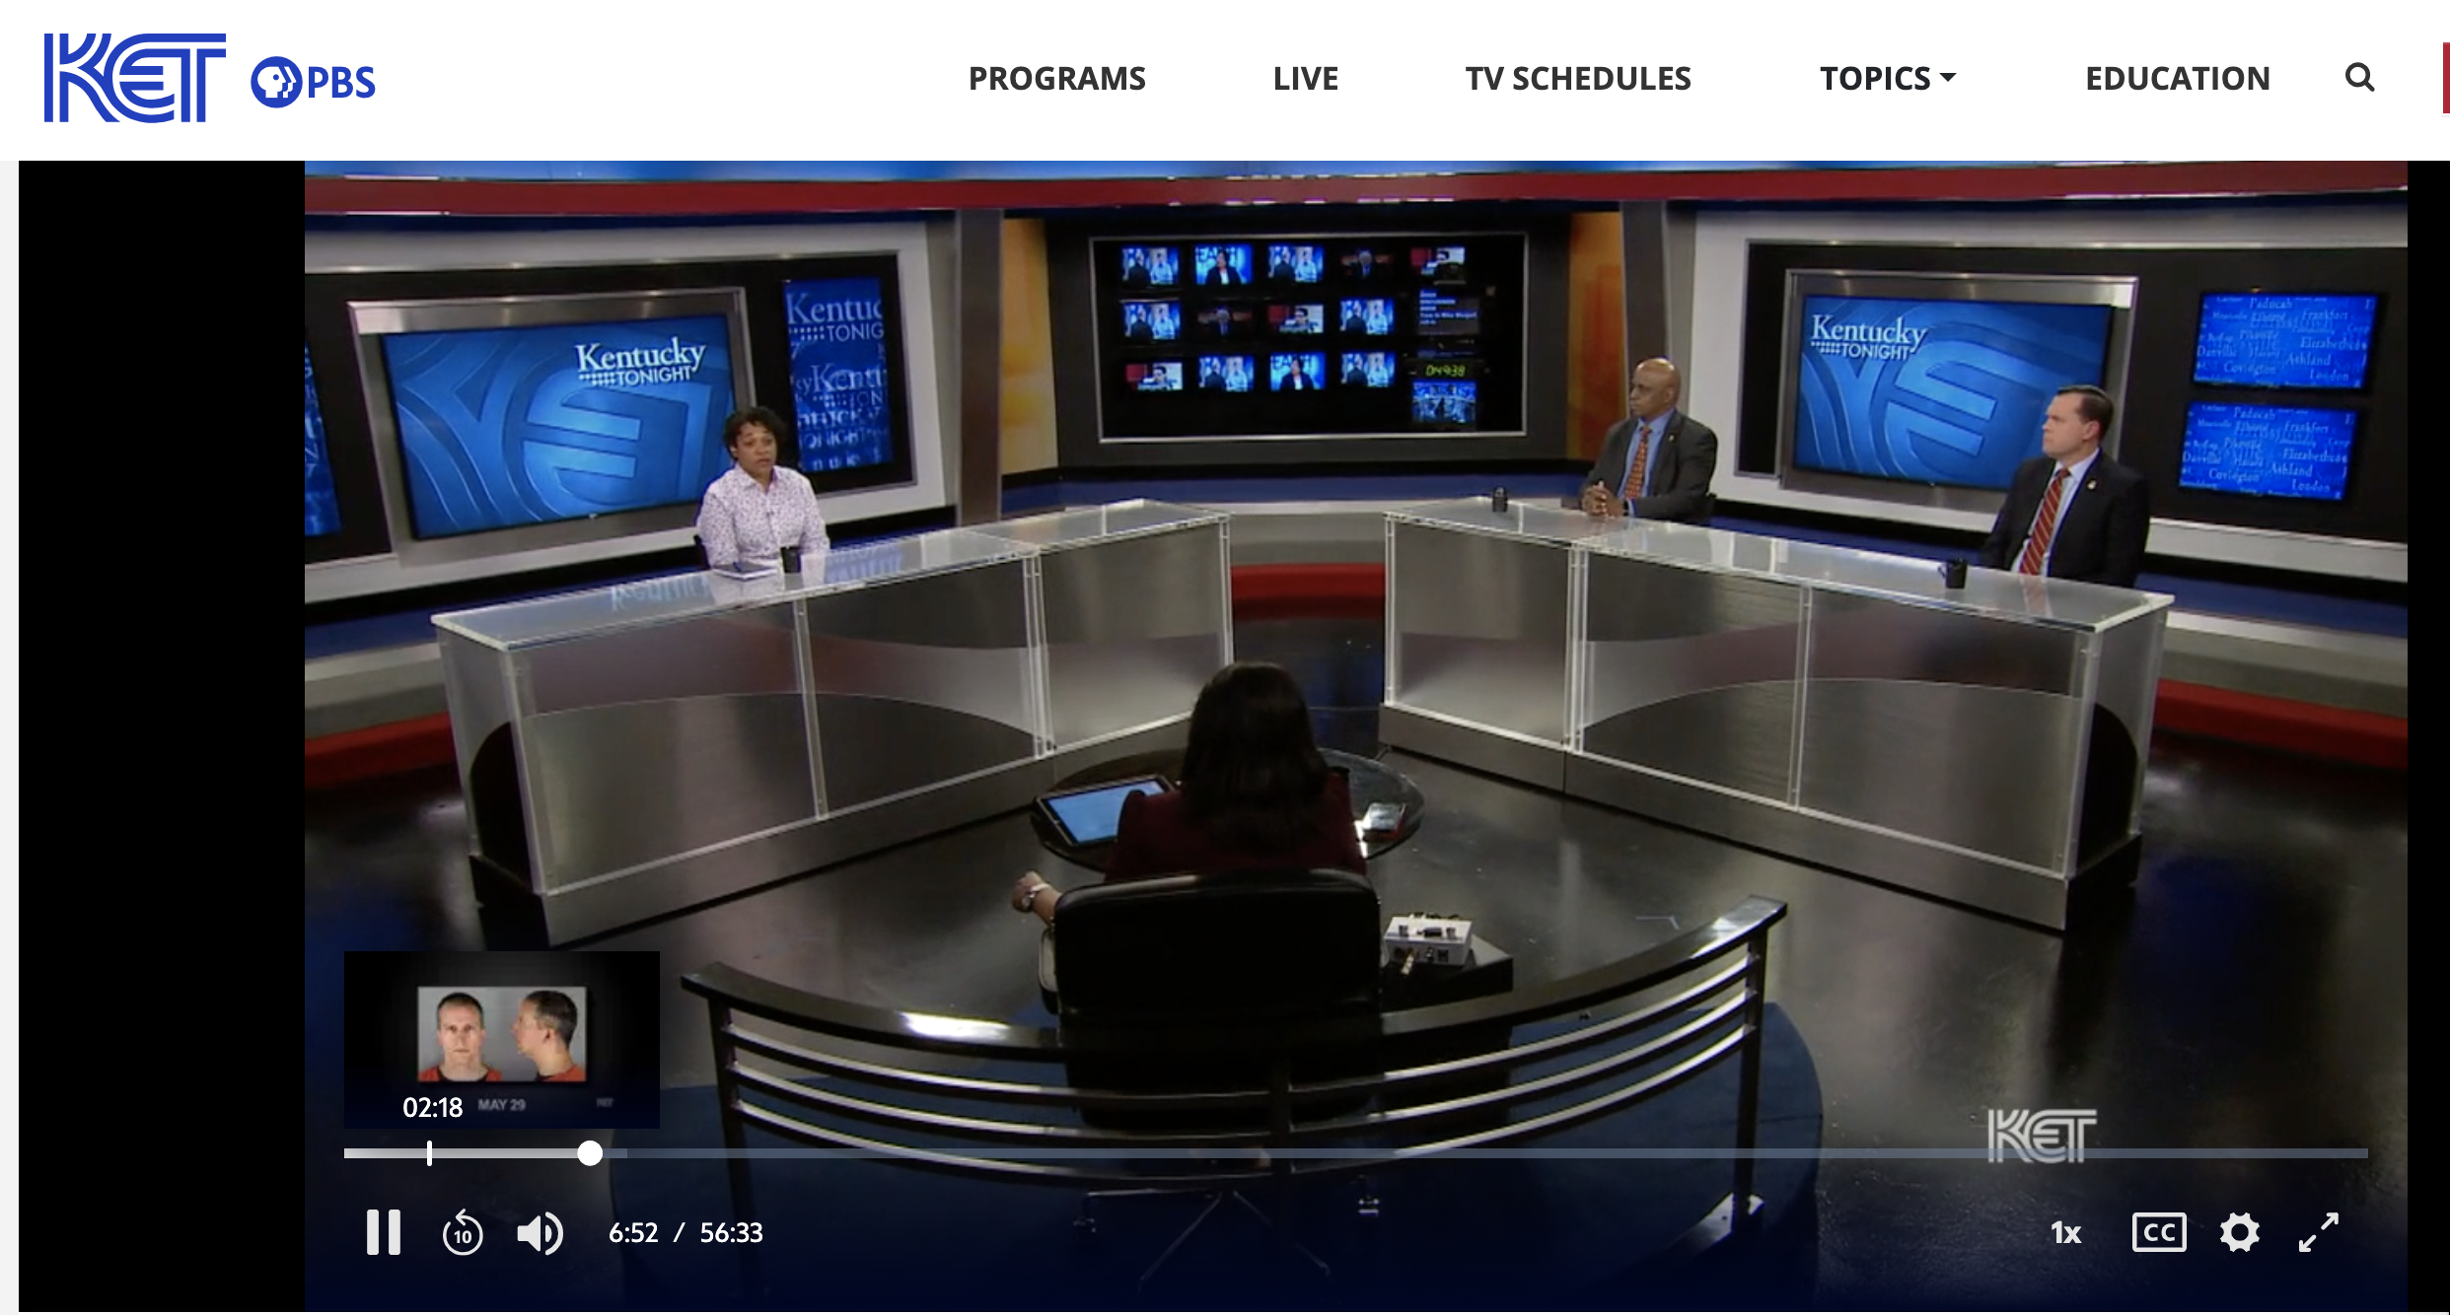The height and width of the screenshot is (1315, 2450).
Task: Open the Live page
Action: pos(1305,78)
